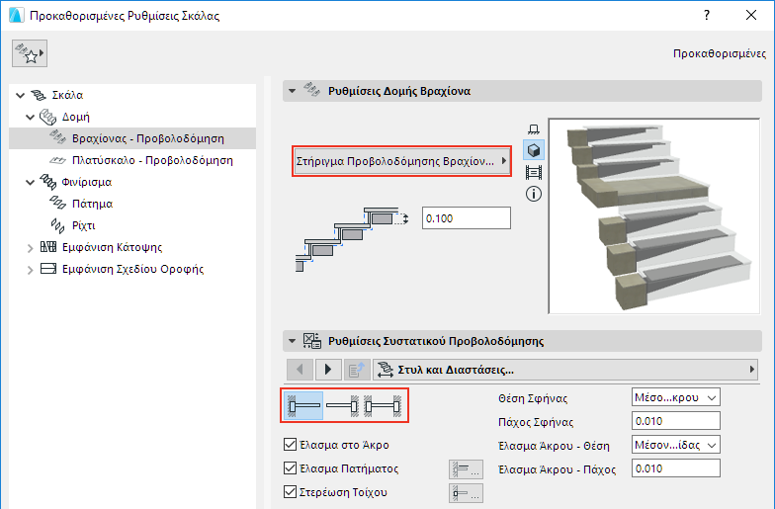Close the stair settings dialog
Screen dimensions: 775x509
[x=751, y=16]
